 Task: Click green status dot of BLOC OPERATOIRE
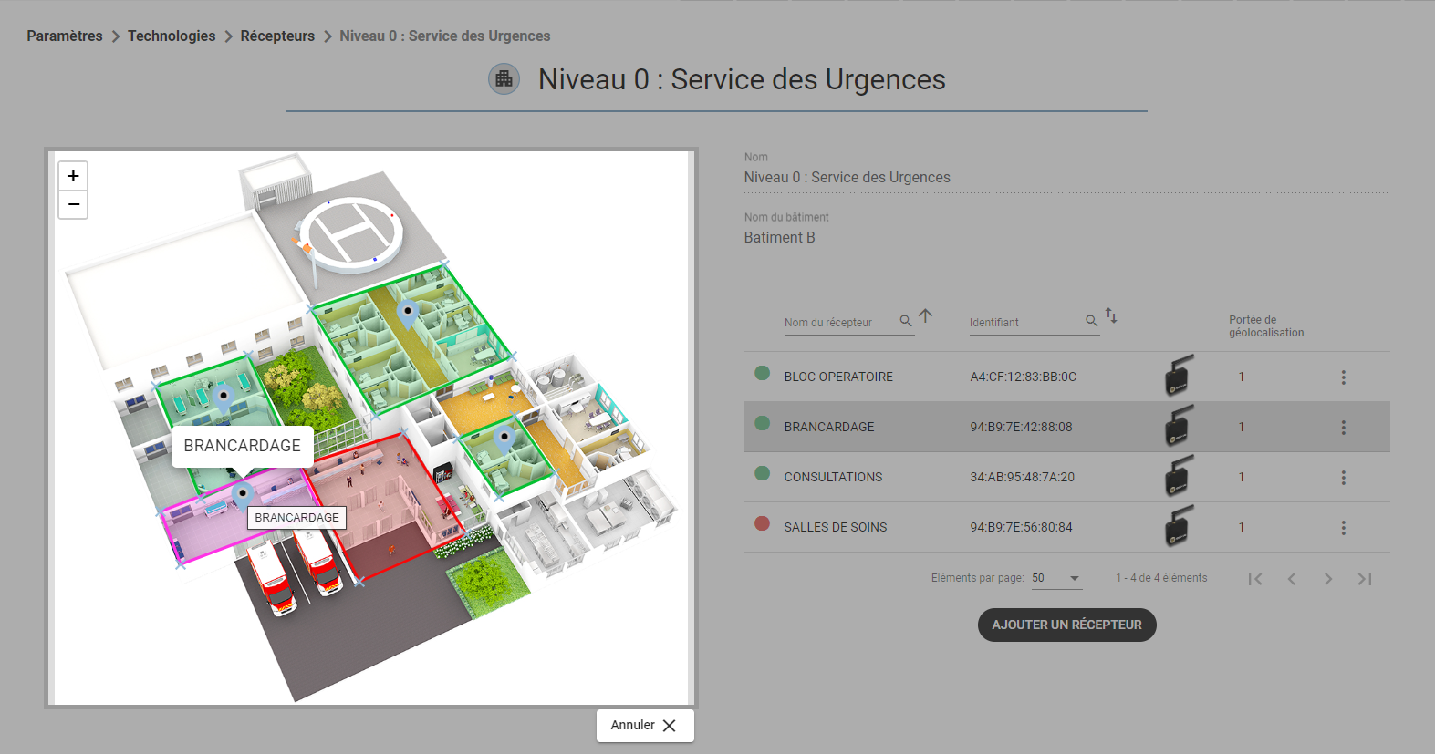tap(763, 373)
